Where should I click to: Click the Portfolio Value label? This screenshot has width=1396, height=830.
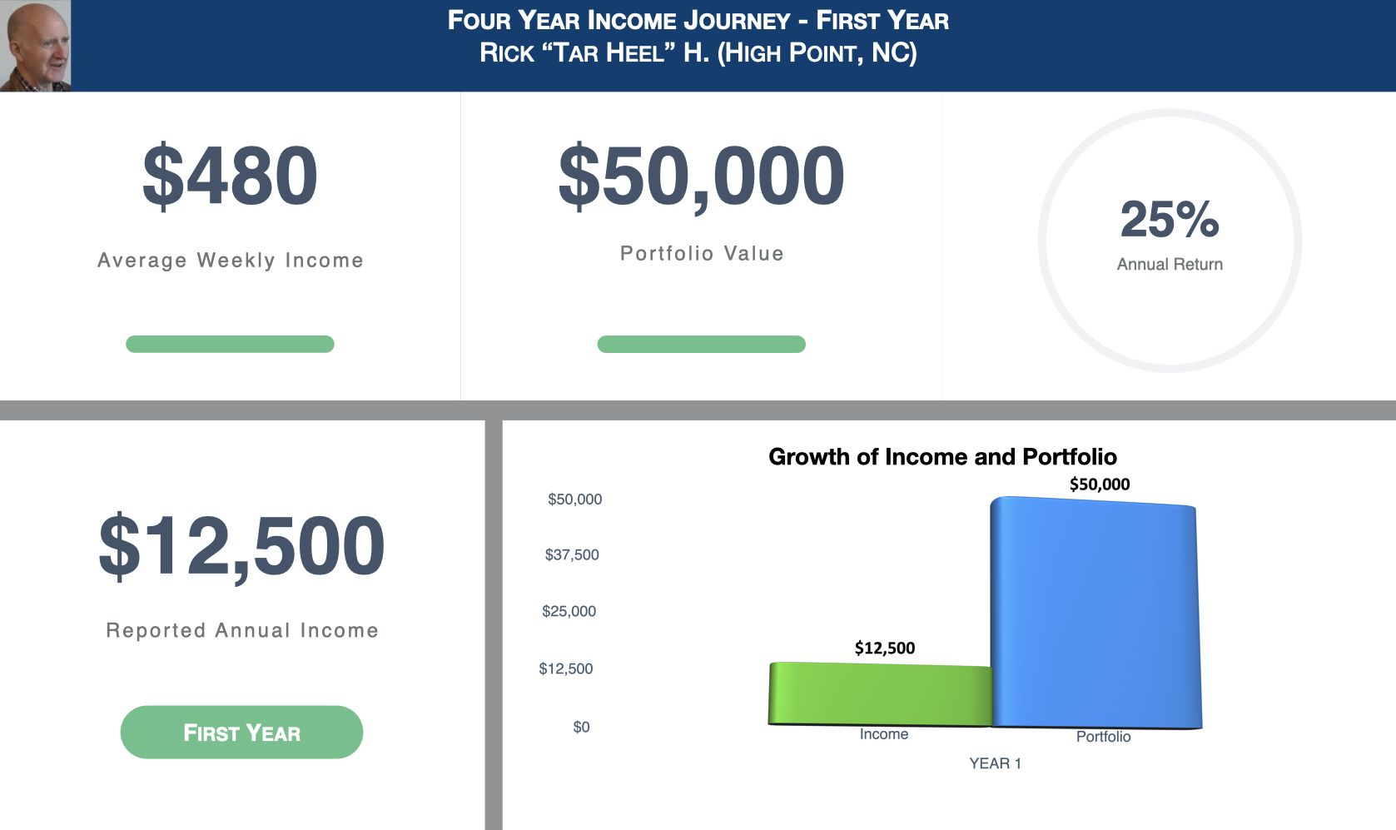[x=702, y=254]
